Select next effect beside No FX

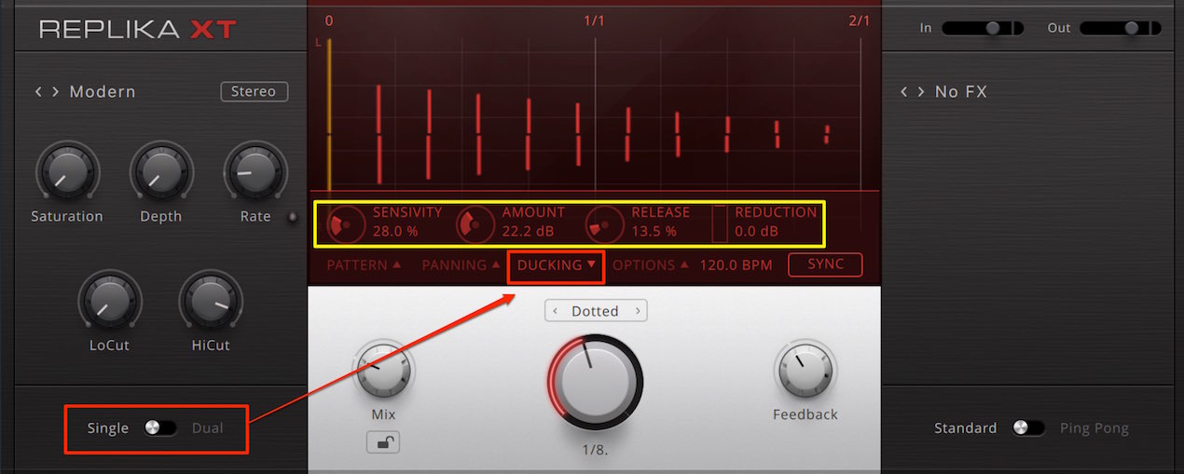(x=920, y=92)
